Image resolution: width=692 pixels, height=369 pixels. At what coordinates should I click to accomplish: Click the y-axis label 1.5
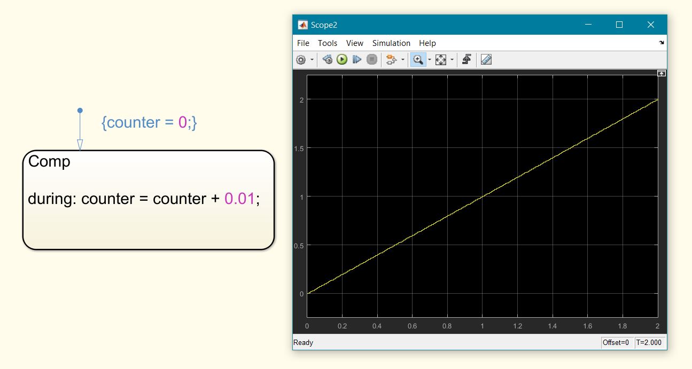tap(299, 148)
